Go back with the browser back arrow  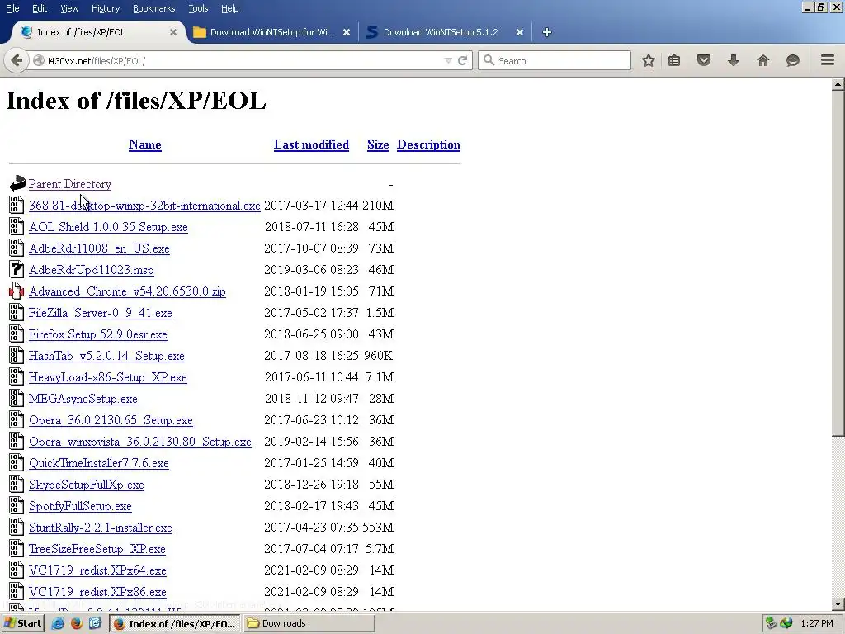tap(17, 60)
